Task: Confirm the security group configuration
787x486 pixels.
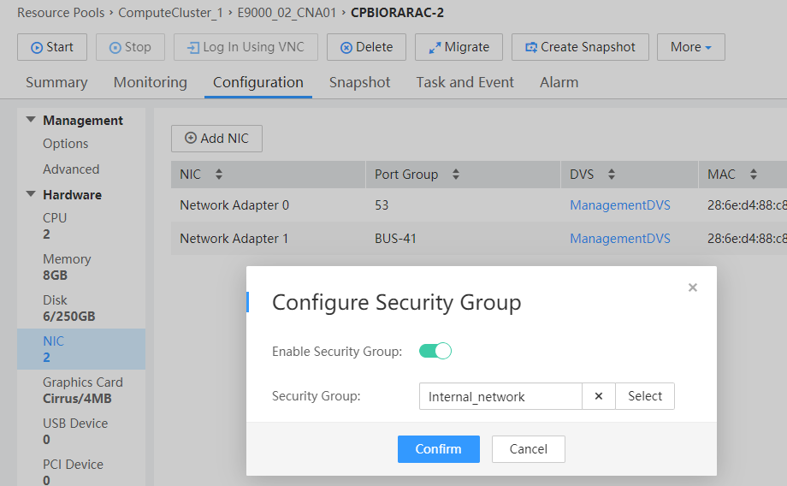Action: [x=438, y=449]
